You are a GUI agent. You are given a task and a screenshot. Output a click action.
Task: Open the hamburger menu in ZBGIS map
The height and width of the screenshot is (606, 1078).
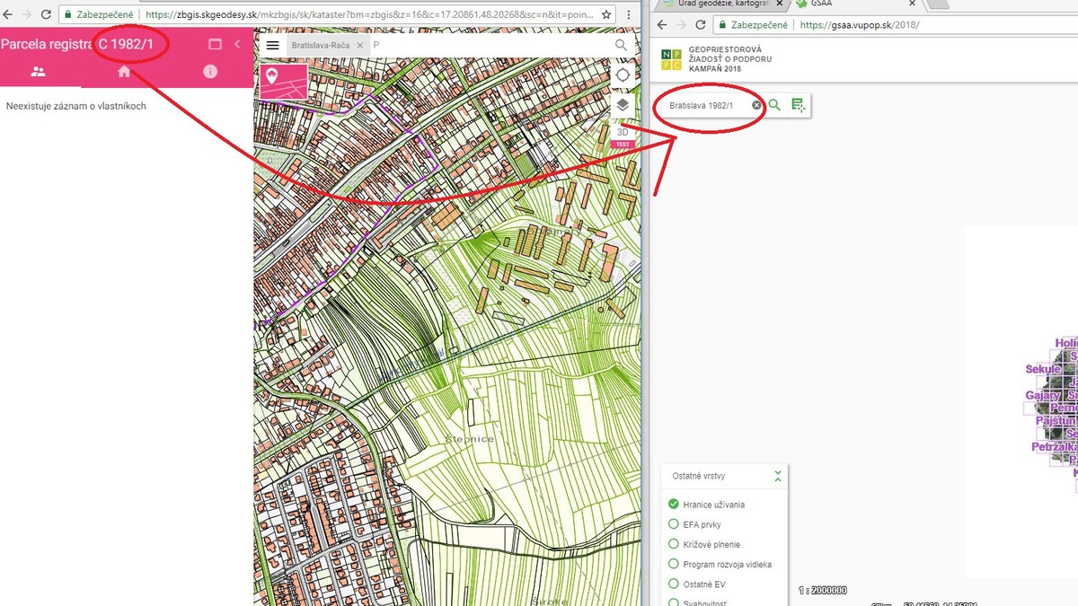click(x=273, y=45)
